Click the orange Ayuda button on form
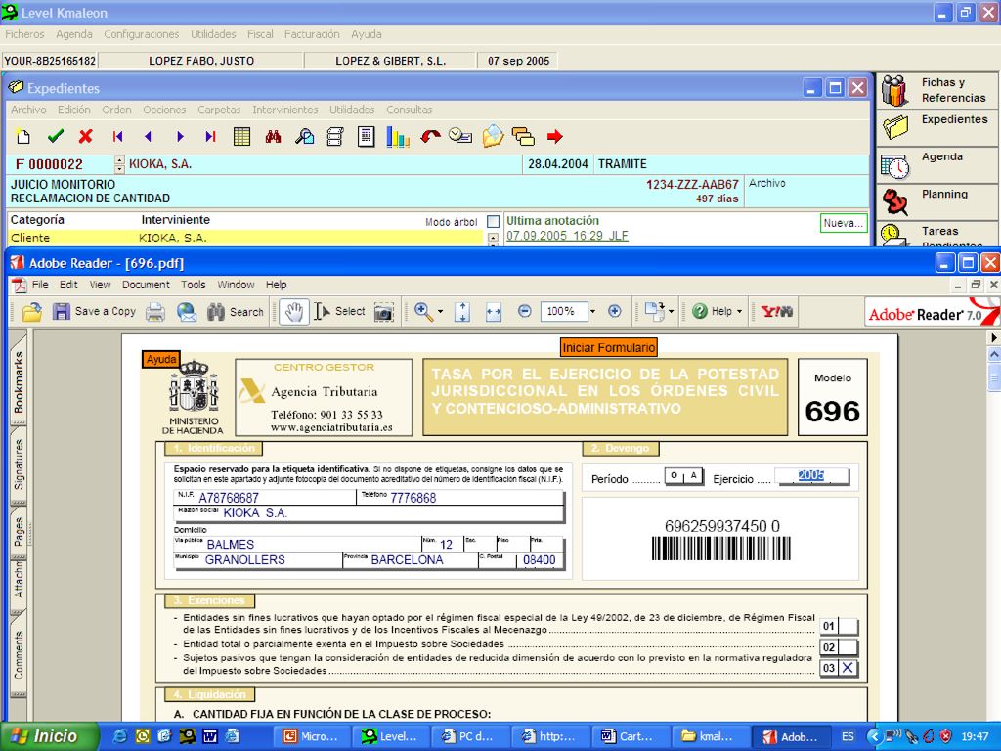 (161, 360)
